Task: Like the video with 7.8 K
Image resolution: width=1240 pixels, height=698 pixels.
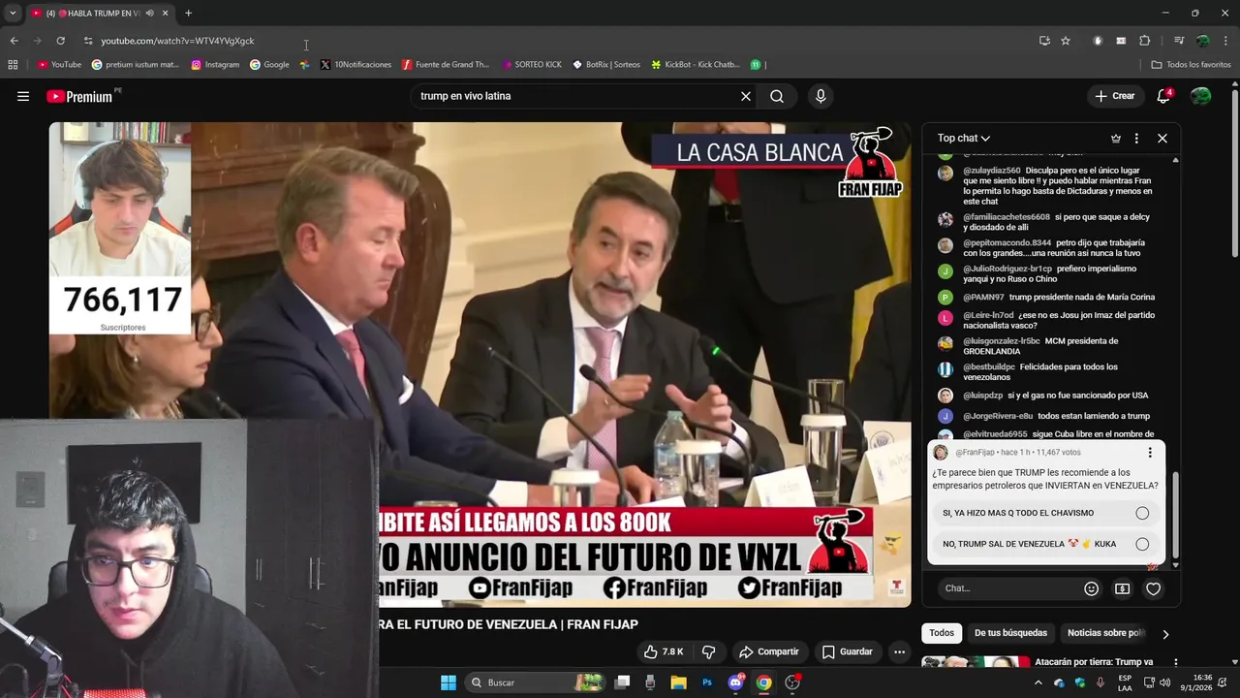Action: click(665, 651)
